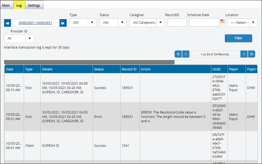
Task: Go to previous date range with double-left arrow
Action: click(x=8, y=23)
